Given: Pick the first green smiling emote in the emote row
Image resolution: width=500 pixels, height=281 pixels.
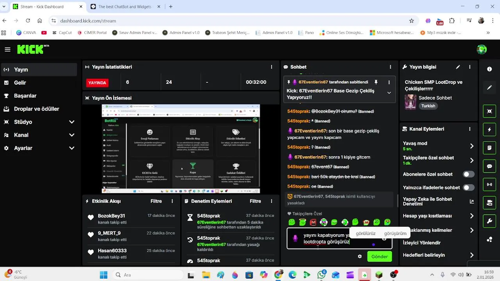Looking at the screenshot, I should point(292,222).
